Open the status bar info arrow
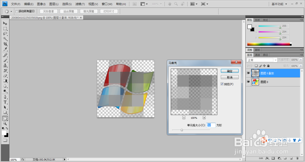Viewport: 305px width, 162px height. coord(65,160)
